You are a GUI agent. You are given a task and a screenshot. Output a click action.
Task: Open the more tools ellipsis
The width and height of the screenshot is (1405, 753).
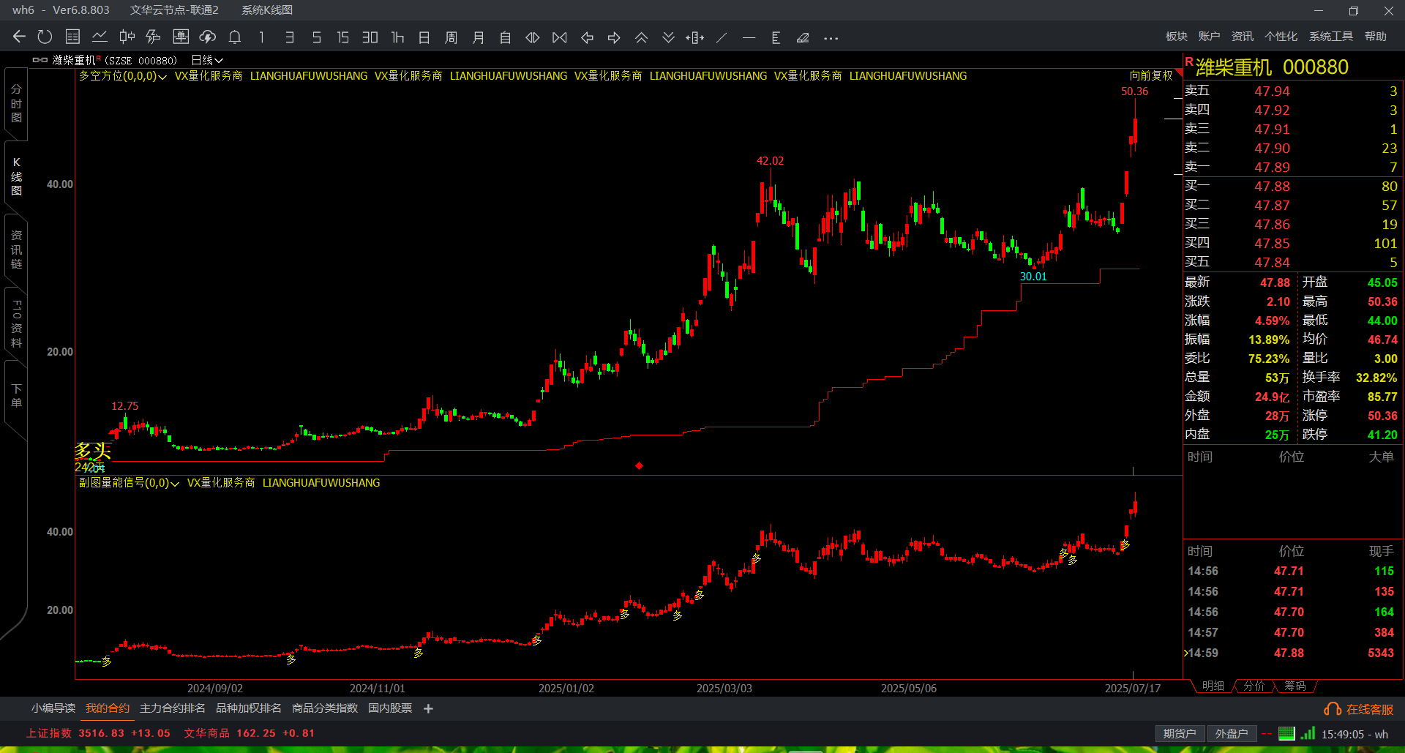tap(831, 38)
